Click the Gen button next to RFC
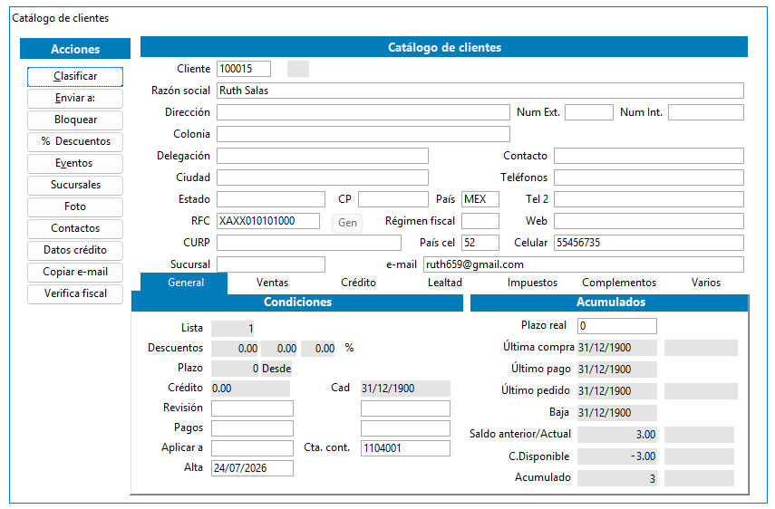The height and width of the screenshot is (509, 775). click(347, 223)
